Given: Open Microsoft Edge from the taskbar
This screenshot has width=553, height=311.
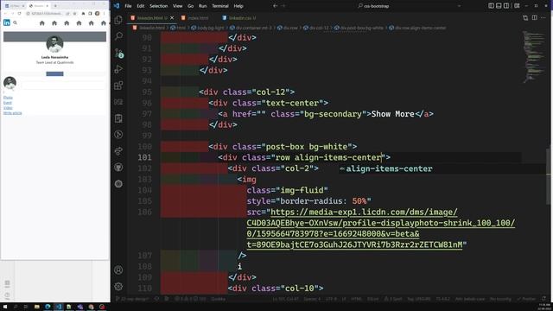Looking at the screenshot, I should pos(48,307).
